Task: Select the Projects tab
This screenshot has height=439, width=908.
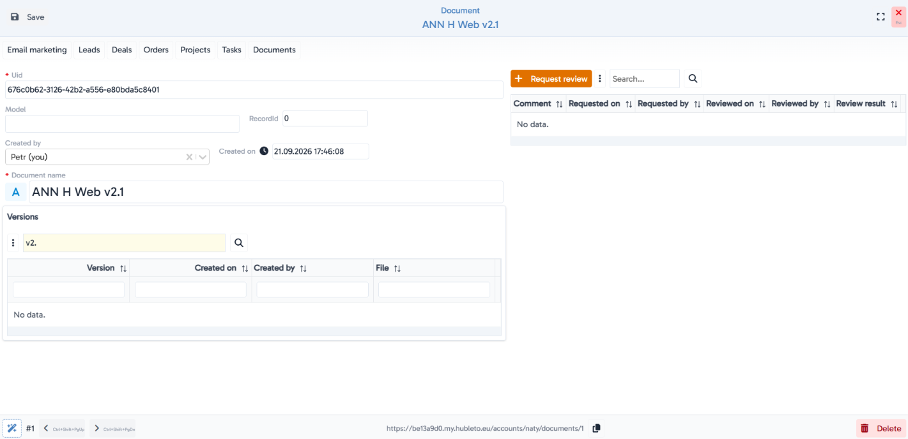Action: point(196,50)
